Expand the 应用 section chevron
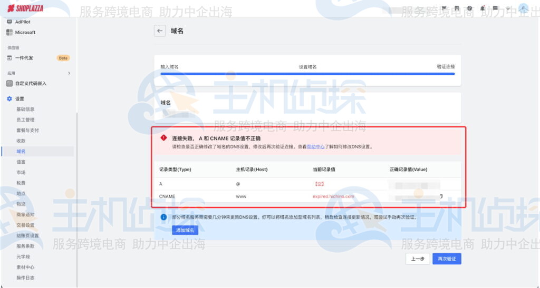This screenshot has width=540, height=288. [69, 73]
